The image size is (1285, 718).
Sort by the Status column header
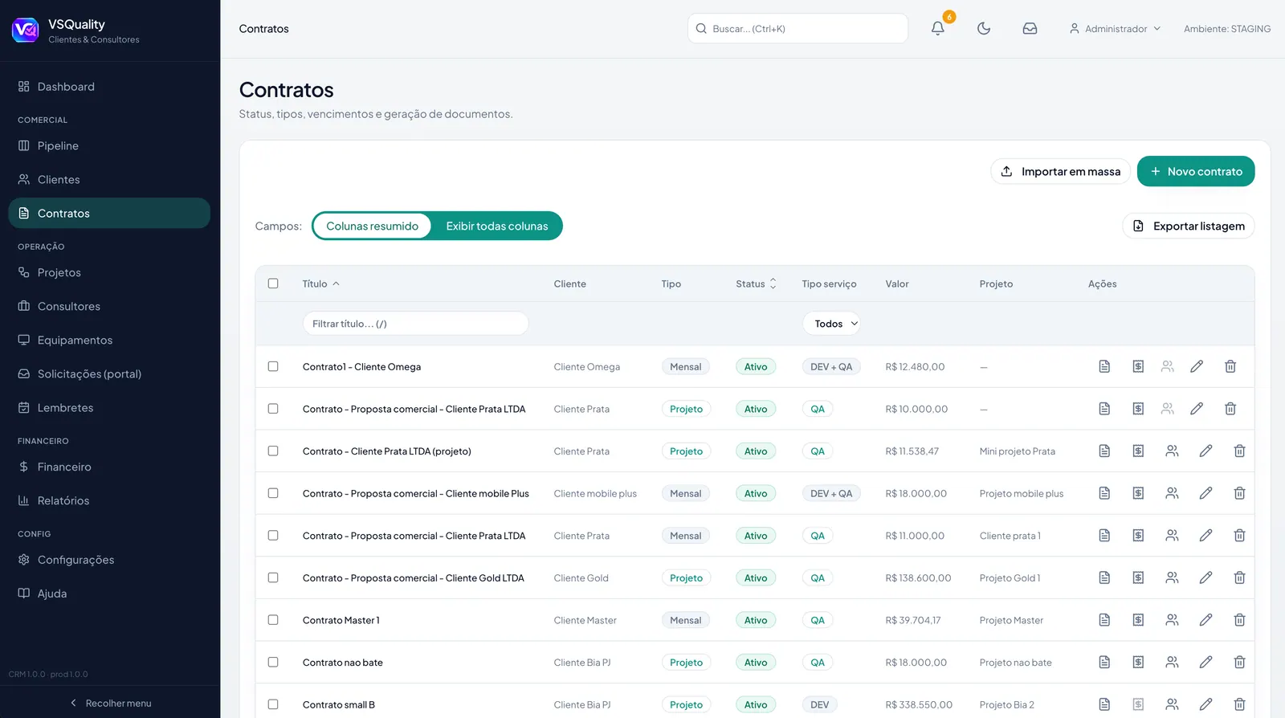pyautogui.click(x=756, y=284)
